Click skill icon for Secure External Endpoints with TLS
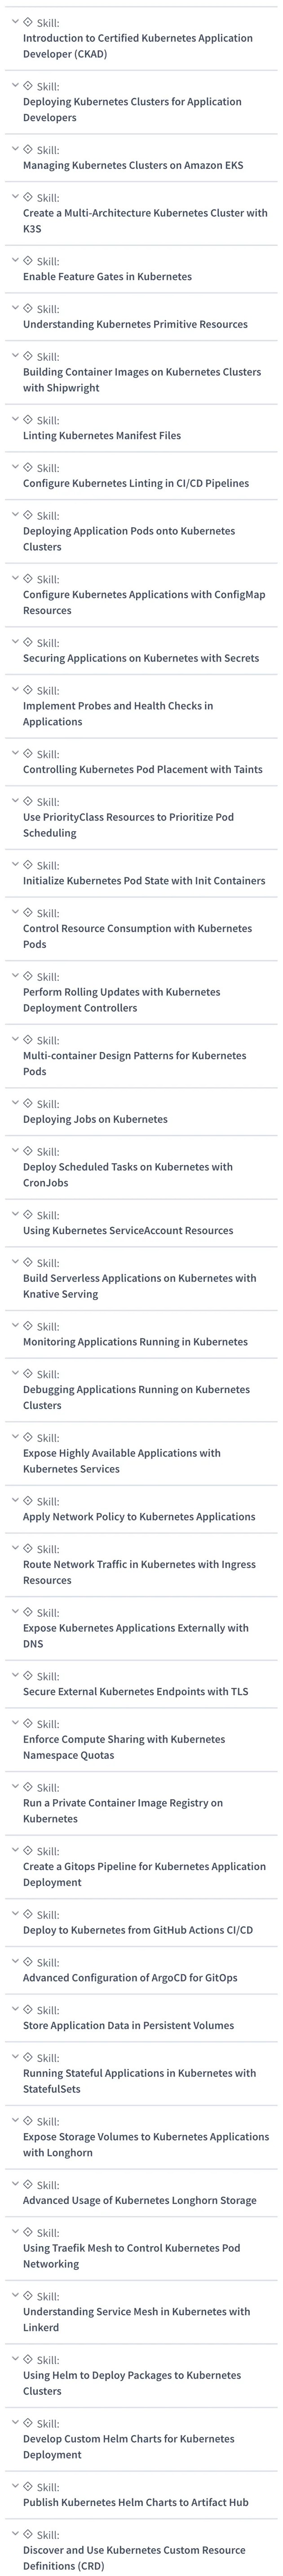283x2576 pixels. point(28,1675)
